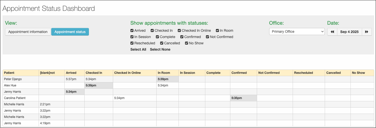Click the Sep 4 2025 date button
This screenshot has height=128, width=376.
tap(349, 32)
